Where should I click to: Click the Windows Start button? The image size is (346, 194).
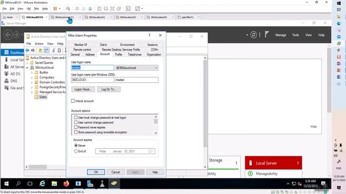click(6, 183)
